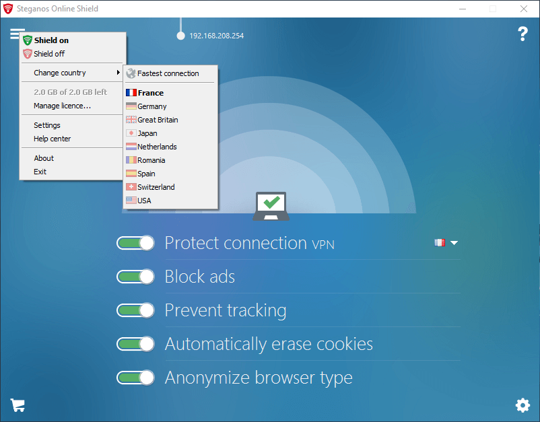
Task: Close the Steganos Online Shield window
Action: click(524, 9)
